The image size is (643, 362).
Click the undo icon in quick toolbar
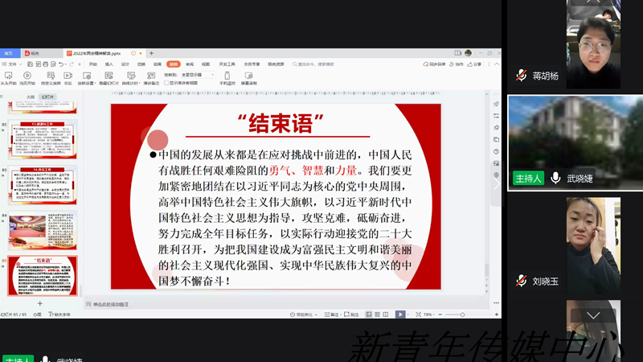pyautogui.click(x=61, y=64)
